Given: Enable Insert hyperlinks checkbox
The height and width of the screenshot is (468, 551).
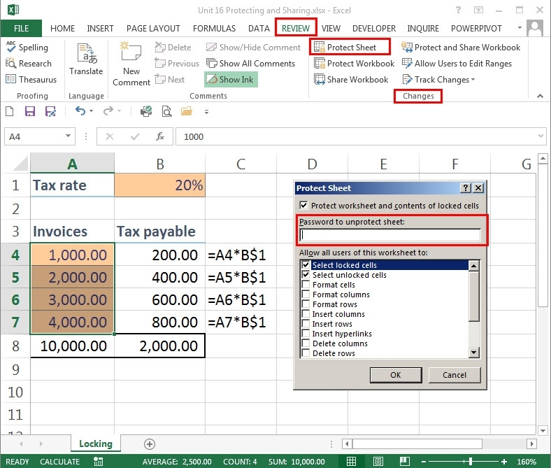Looking at the screenshot, I should click(x=306, y=333).
